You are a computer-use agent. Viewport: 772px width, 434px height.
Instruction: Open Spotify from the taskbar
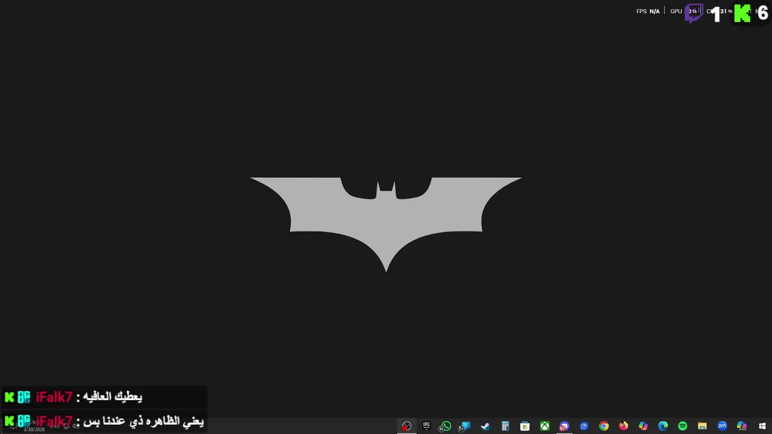(x=683, y=426)
